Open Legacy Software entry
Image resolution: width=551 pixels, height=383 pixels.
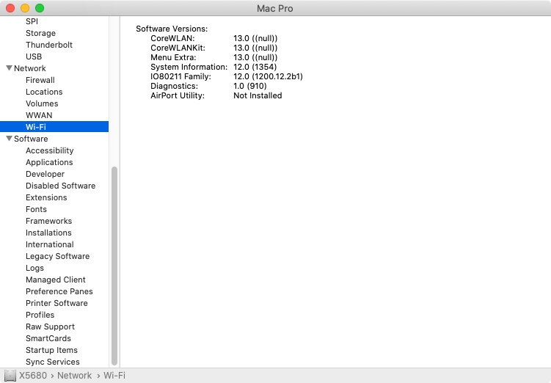click(58, 256)
